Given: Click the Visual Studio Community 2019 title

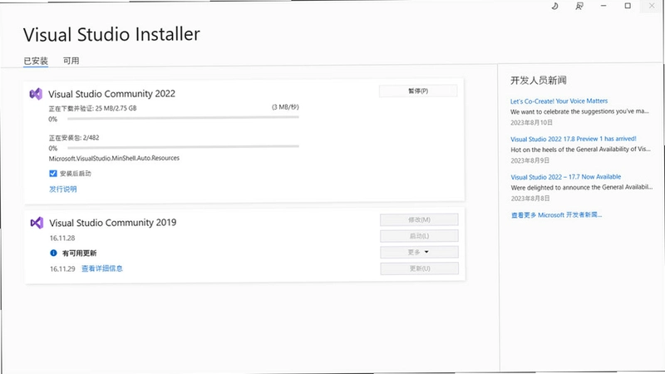Looking at the screenshot, I should tap(113, 223).
